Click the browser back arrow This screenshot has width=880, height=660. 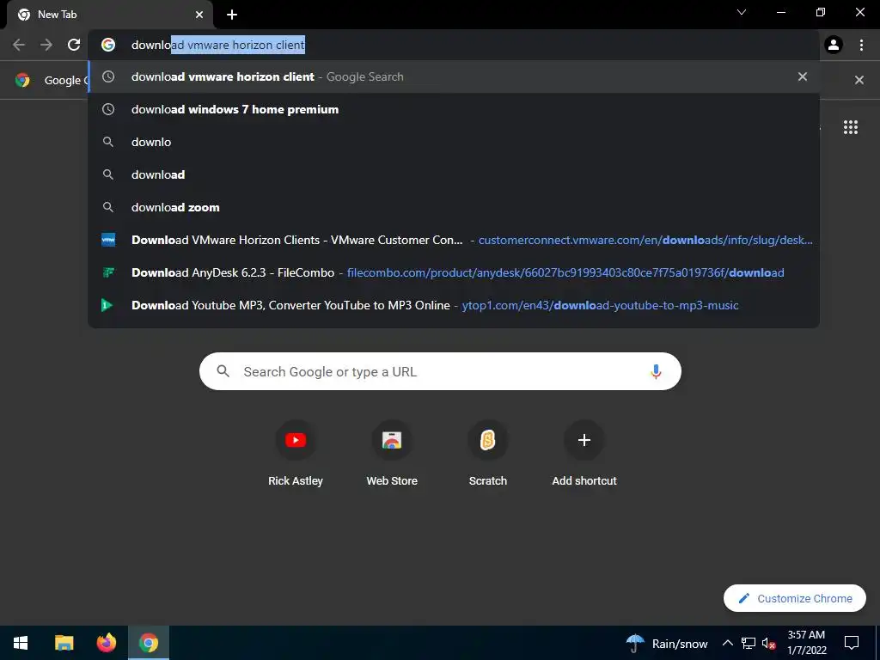(19, 45)
